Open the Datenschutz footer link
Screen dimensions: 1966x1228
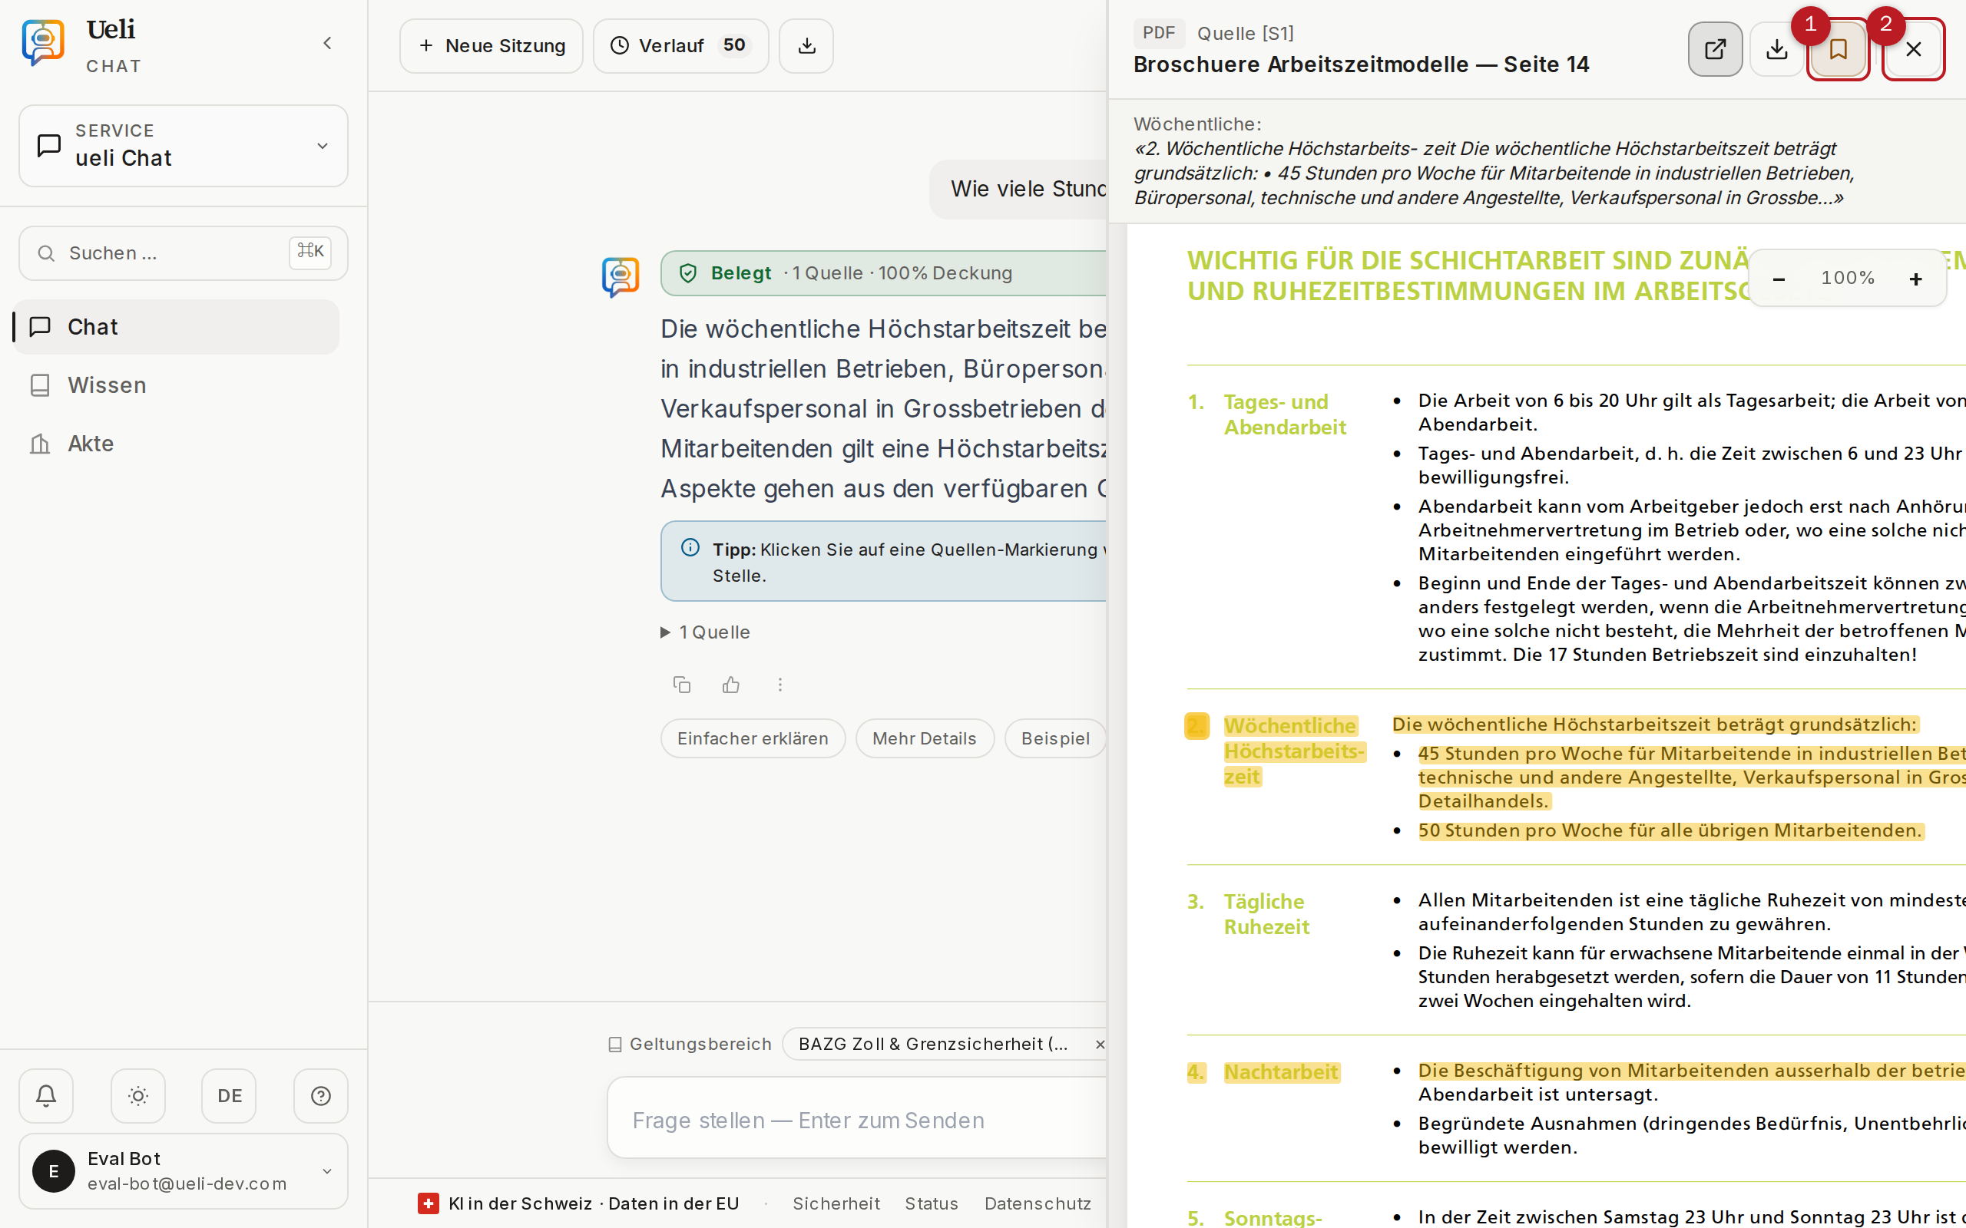1038,1203
